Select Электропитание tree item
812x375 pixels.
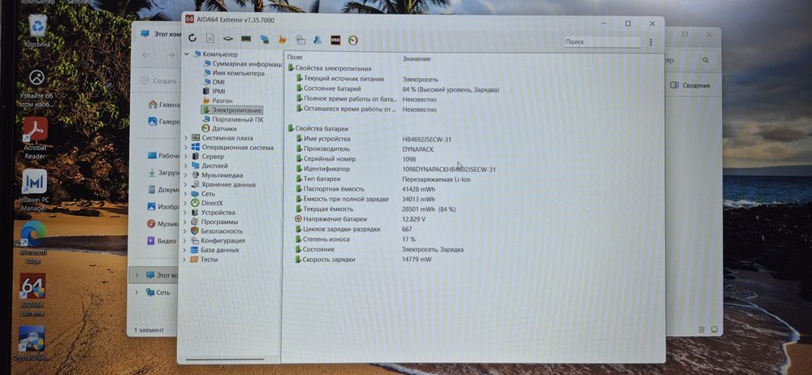(231, 110)
